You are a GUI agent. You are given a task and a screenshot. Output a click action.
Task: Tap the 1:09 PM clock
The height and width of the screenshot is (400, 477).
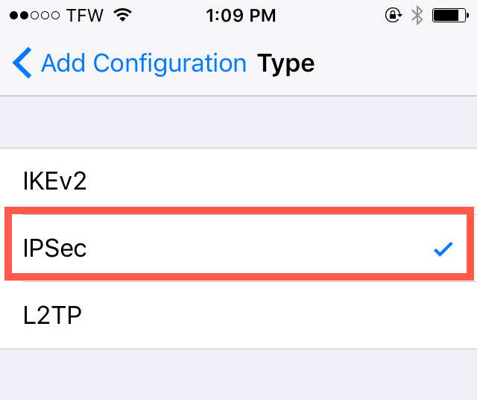(x=241, y=15)
